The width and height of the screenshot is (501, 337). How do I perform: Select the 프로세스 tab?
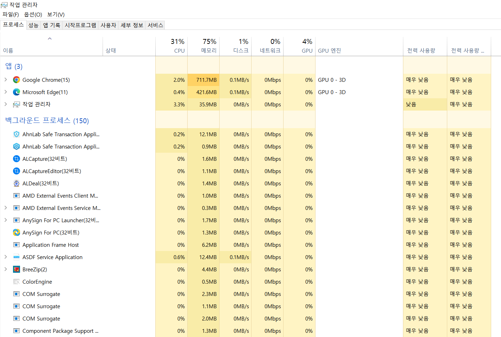tap(13, 25)
